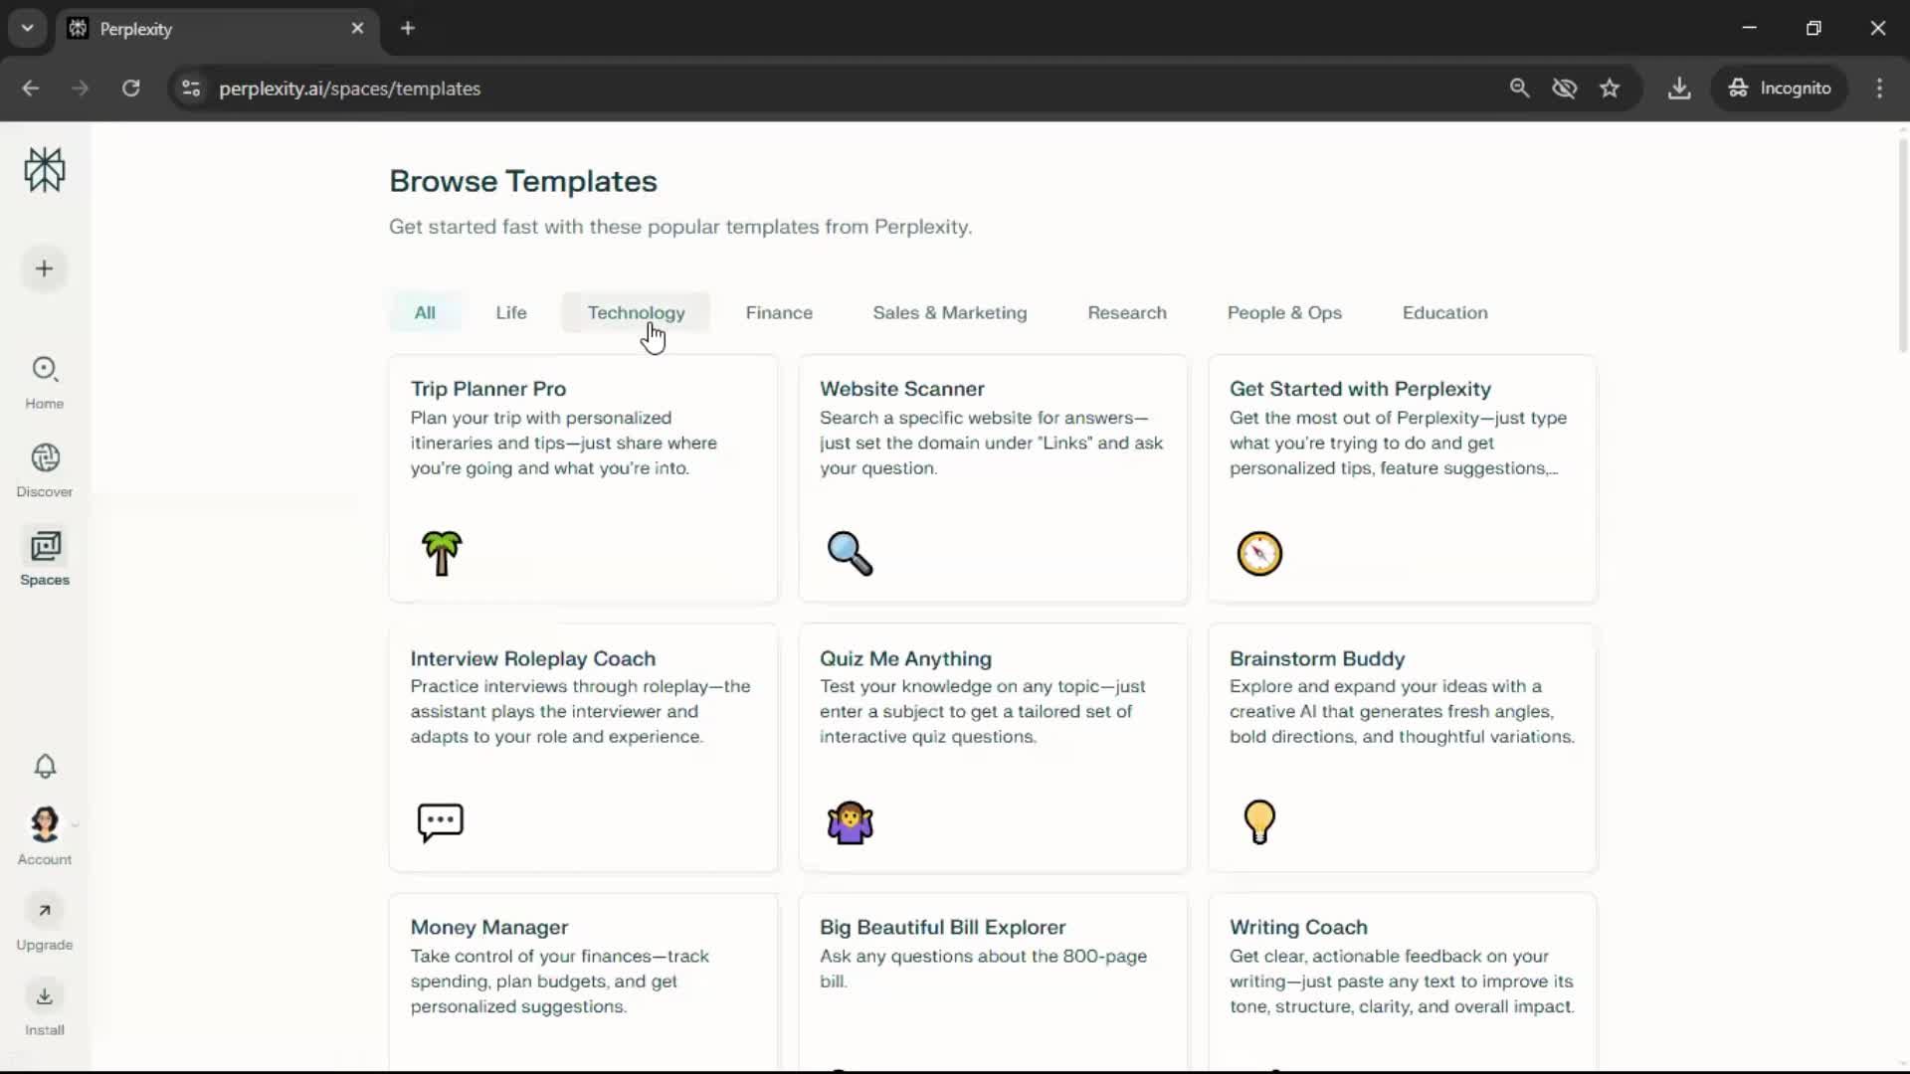Toggle bookmark star in address bar
1910x1074 pixels.
tap(1610, 89)
